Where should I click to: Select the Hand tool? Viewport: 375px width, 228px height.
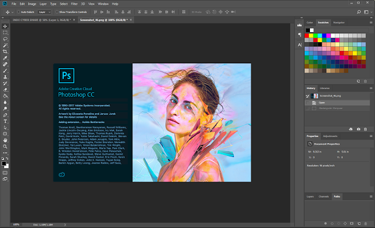coord(5,140)
